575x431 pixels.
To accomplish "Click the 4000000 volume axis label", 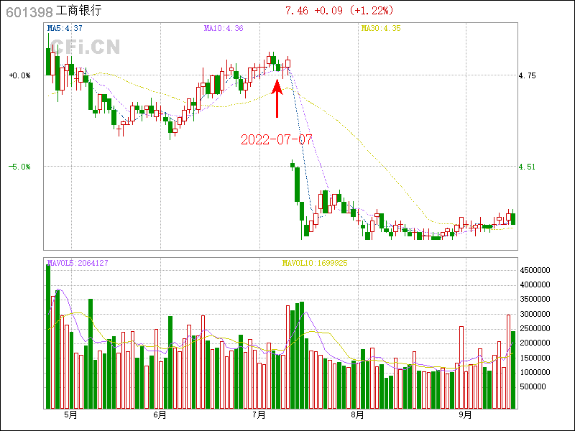I will click(x=535, y=284).
